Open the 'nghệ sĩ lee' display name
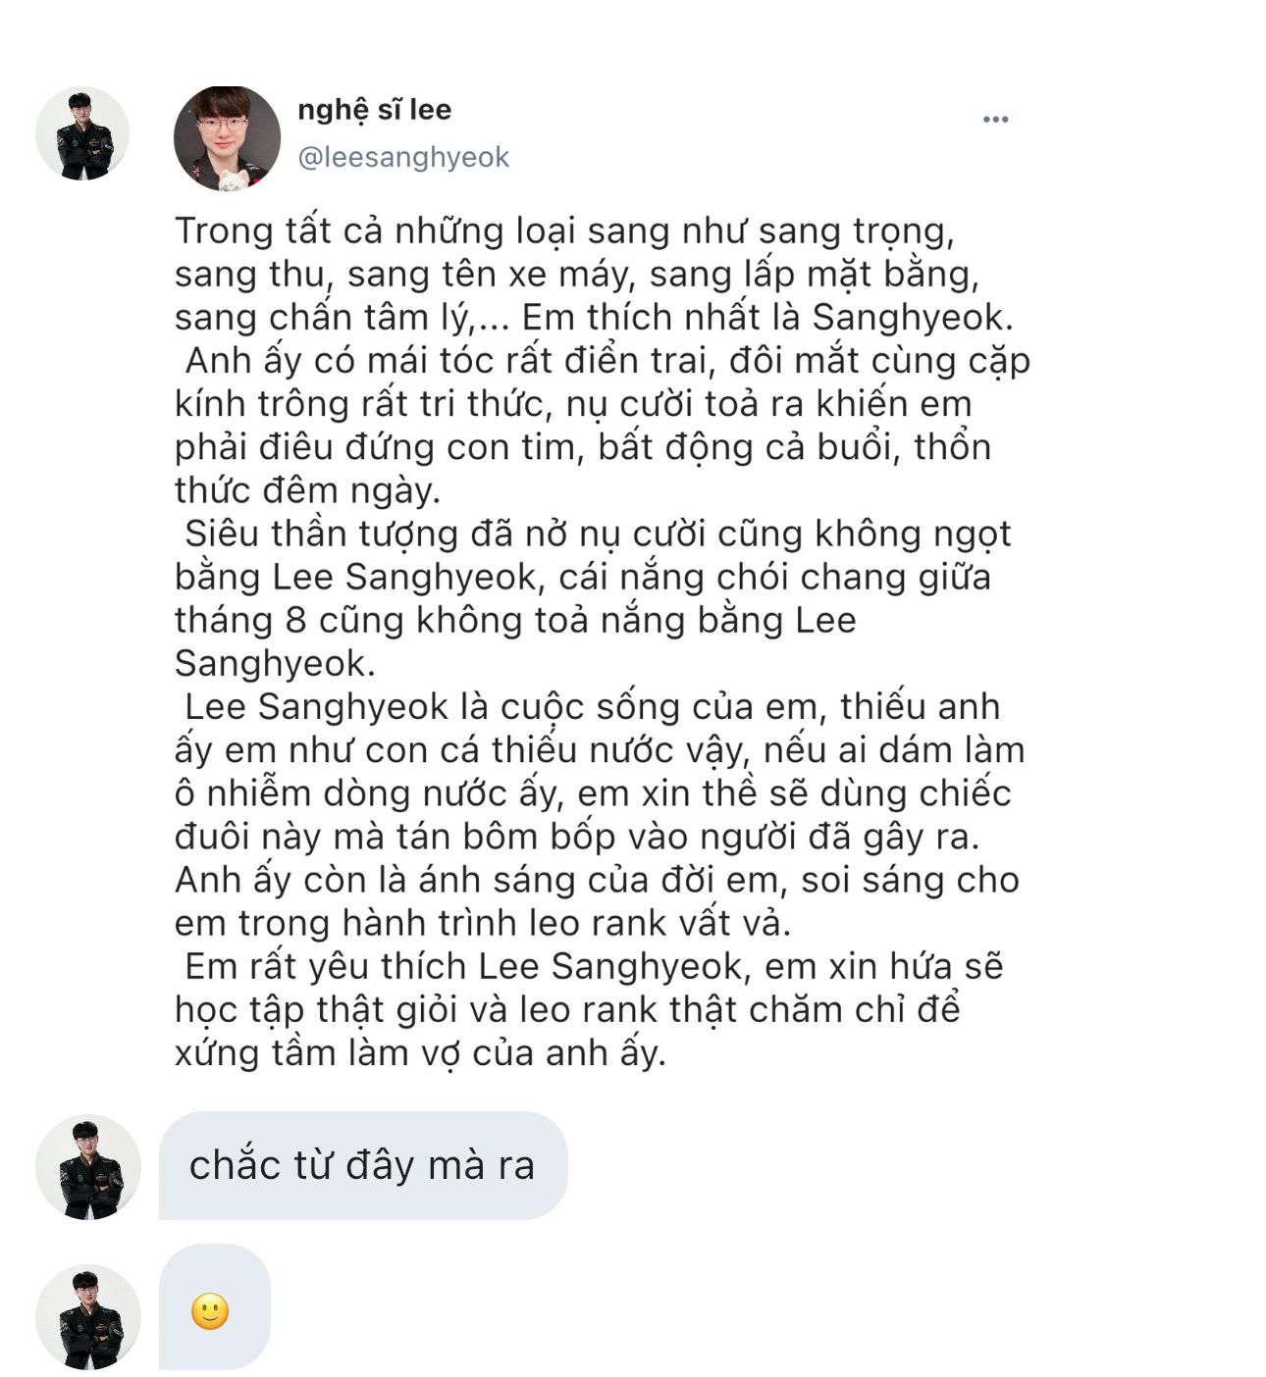1266x1377 pixels. [374, 110]
